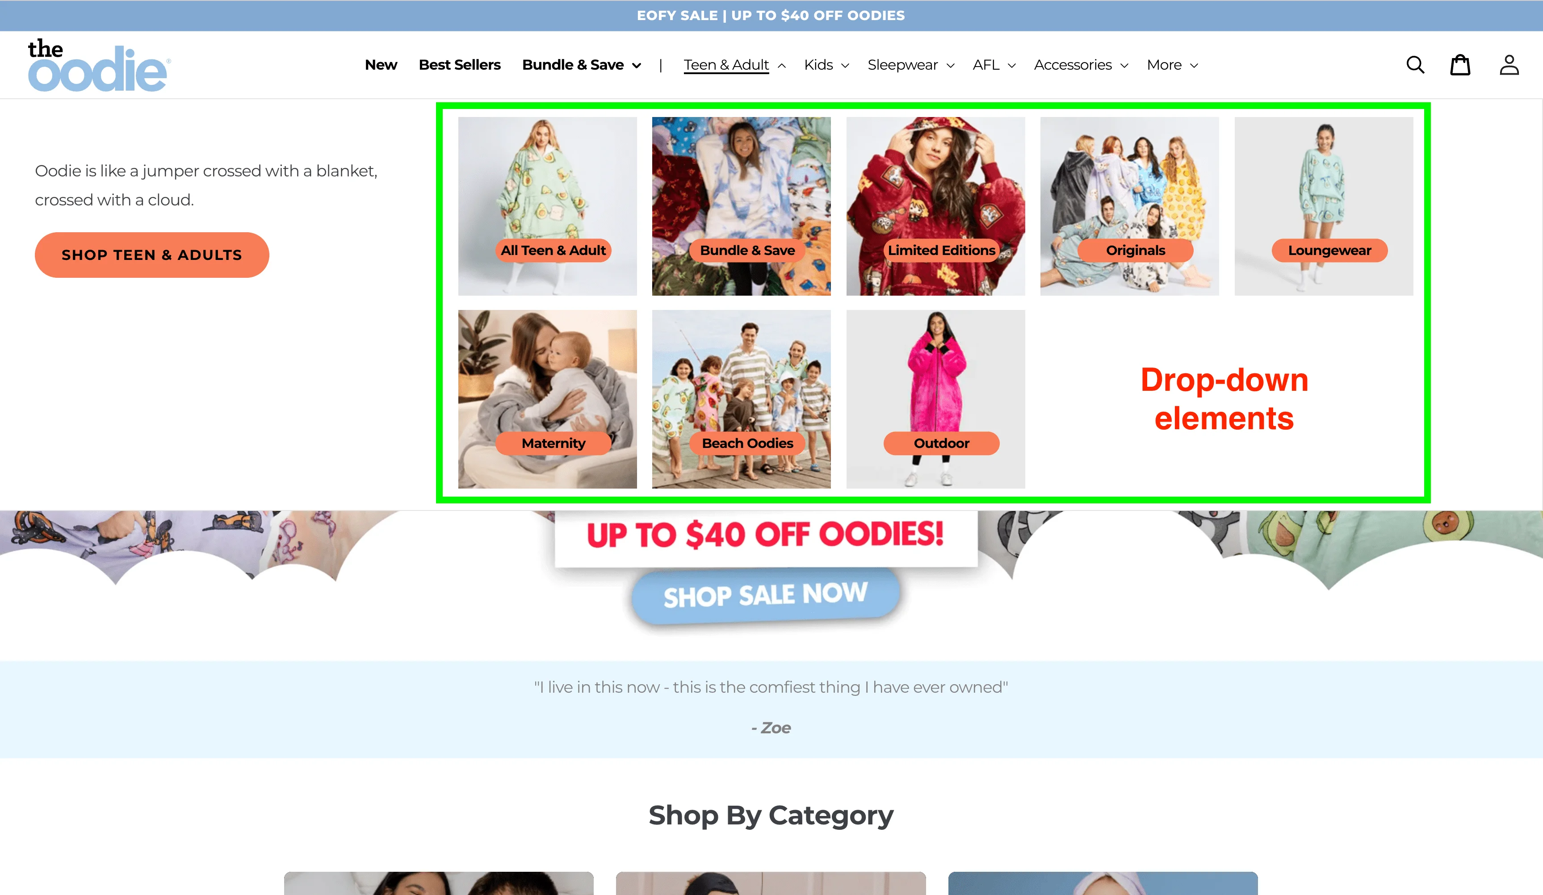The height and width of the screenshot is (895, 1543).
Task: Click the user account icon
Action: (1508, 64)
